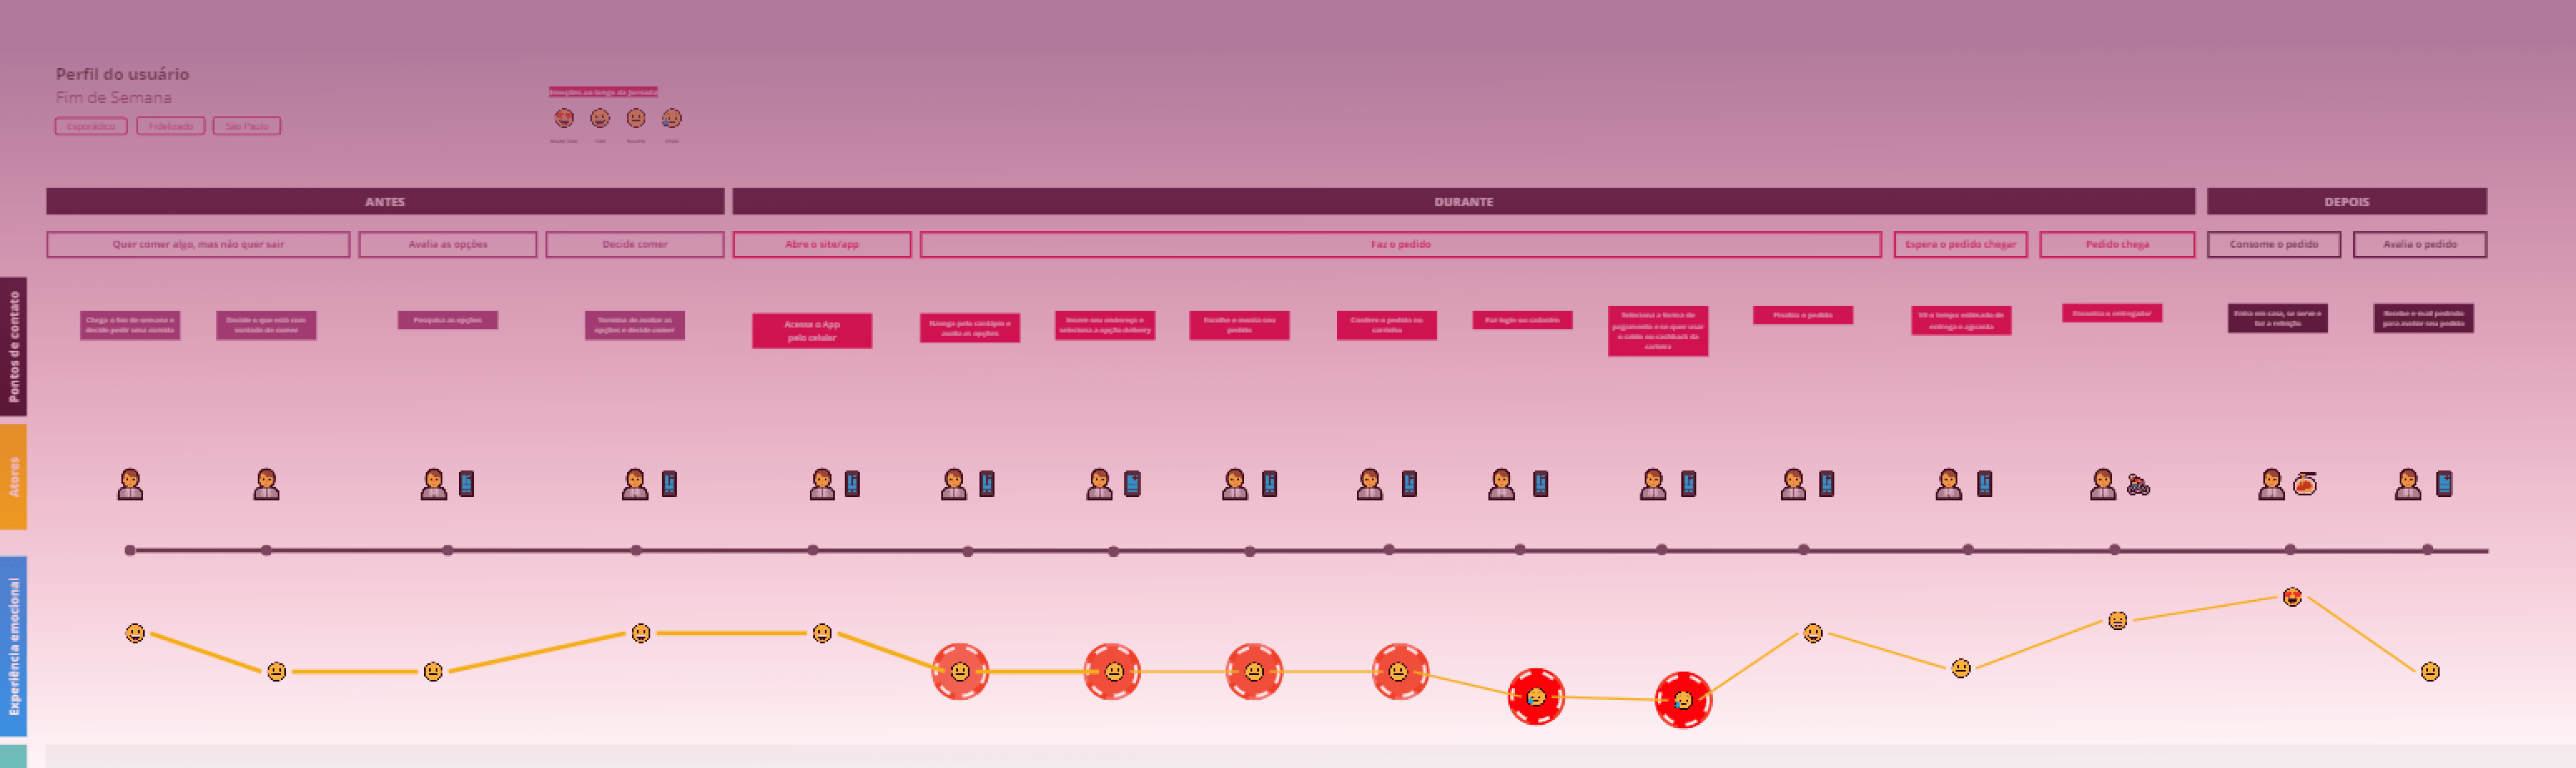Click the 'Fidelizado' profile tag
2576x768 pixels.
click(x=171, y=126)
